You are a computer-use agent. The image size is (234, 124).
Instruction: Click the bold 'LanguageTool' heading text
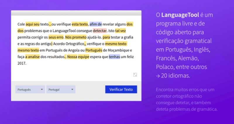(x=180, y=15)
